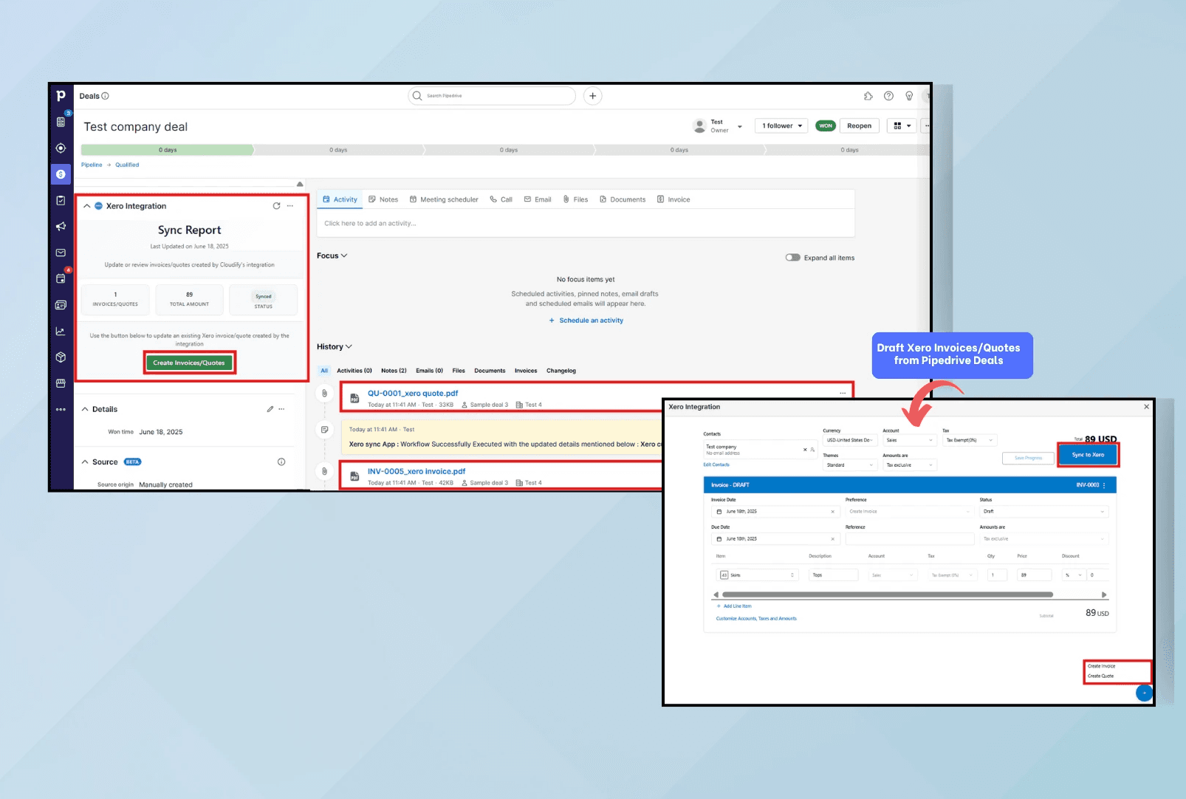Open the Pipedrive logo home icon
Screen dimensions: 1186x799
coord(61,96)
